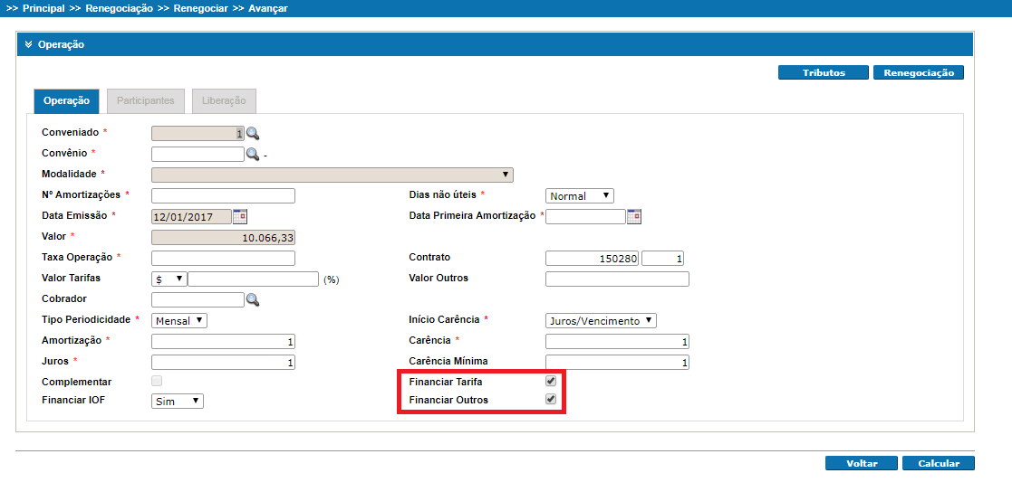Click the Convênio lookup magnifier icon
The image size is (1012, 492).
pos(253,155)
